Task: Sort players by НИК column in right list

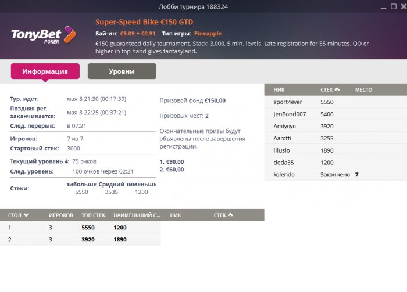Action: click(279, 90)
